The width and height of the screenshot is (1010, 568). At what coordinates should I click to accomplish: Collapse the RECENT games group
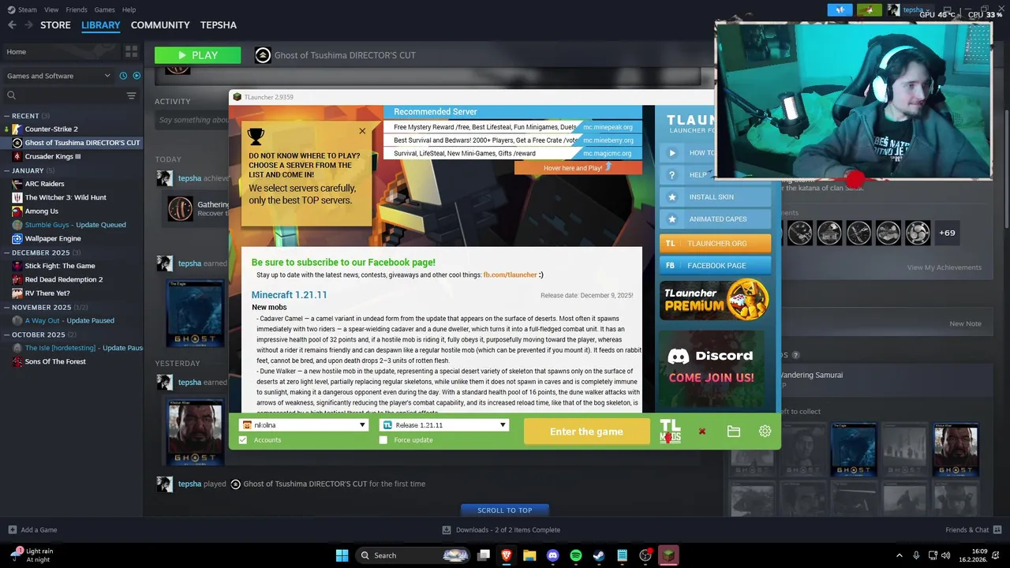(x=6, y=116)
